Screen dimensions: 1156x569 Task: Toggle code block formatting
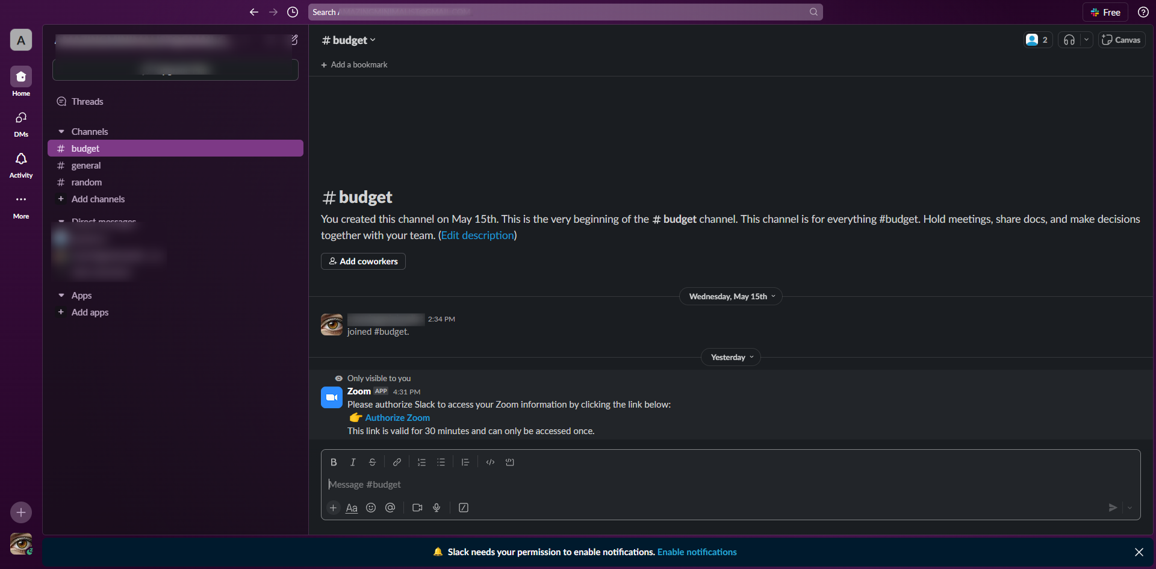[x=509, y=462]
